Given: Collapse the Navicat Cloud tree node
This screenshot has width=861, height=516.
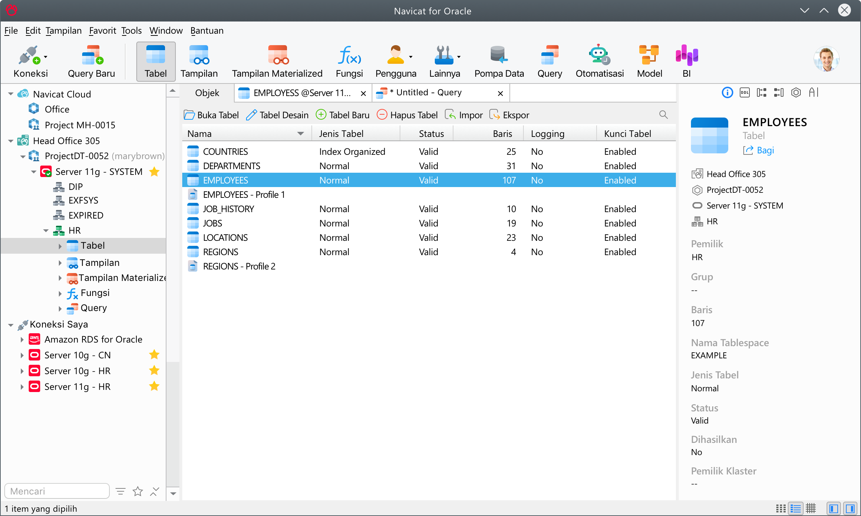Looking at the screenshot, I should pos(11,94).
